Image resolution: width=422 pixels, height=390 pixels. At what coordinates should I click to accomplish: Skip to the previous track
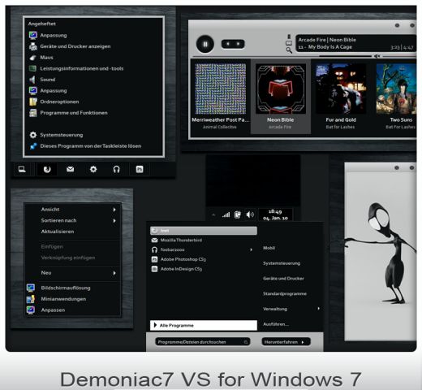[228, 44]
